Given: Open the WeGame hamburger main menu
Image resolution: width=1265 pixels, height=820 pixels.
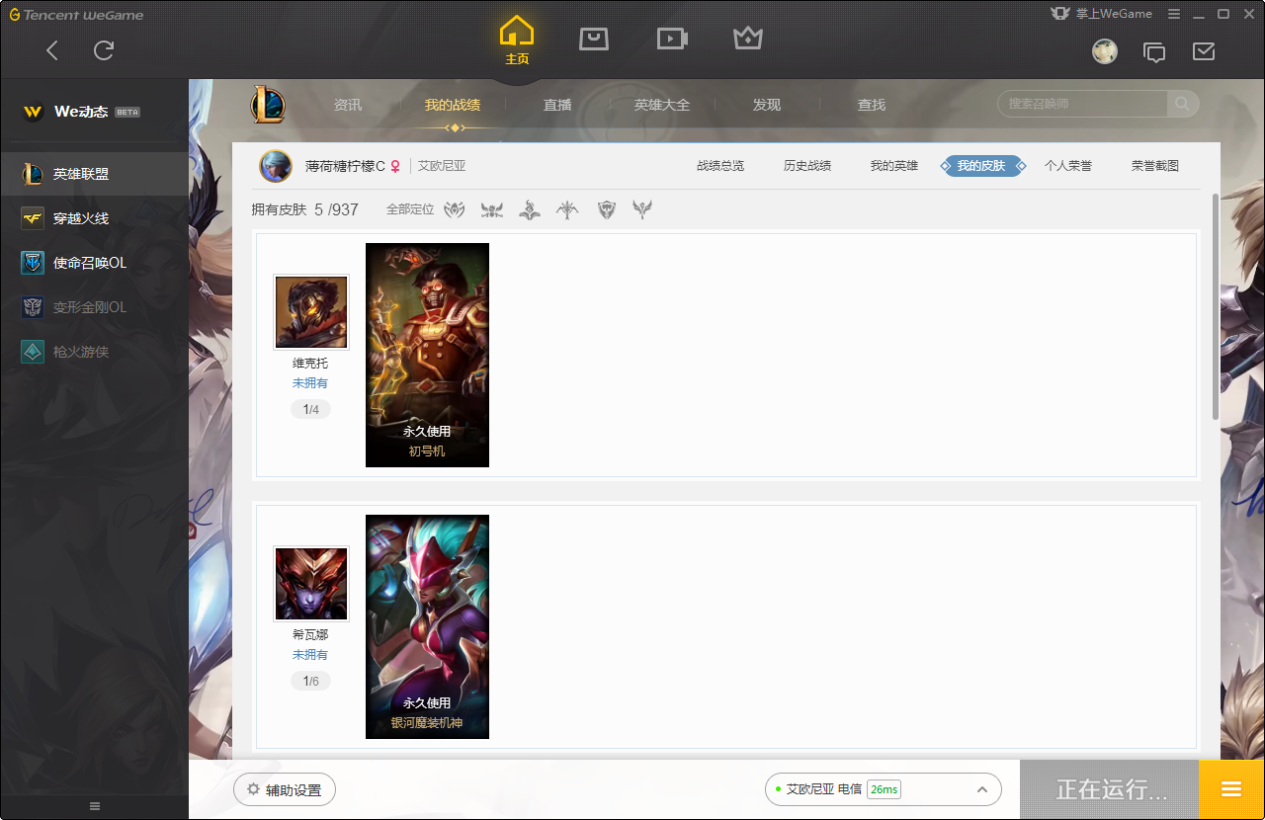Looking at the screenshot, I should click(1174, 14).
